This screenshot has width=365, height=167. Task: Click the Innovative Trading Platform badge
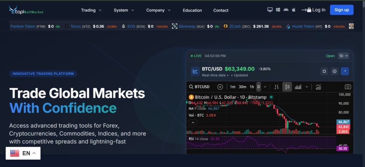tap(43, 74)
